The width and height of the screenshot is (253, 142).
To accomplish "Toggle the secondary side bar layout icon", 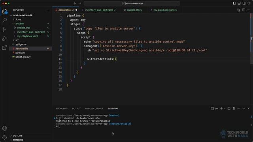I will coord(244,3).
